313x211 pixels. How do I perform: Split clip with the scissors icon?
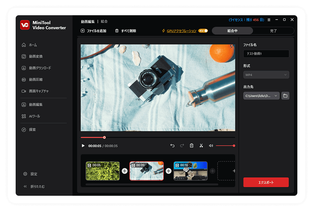pyautogui.click(x=201, y=146)
